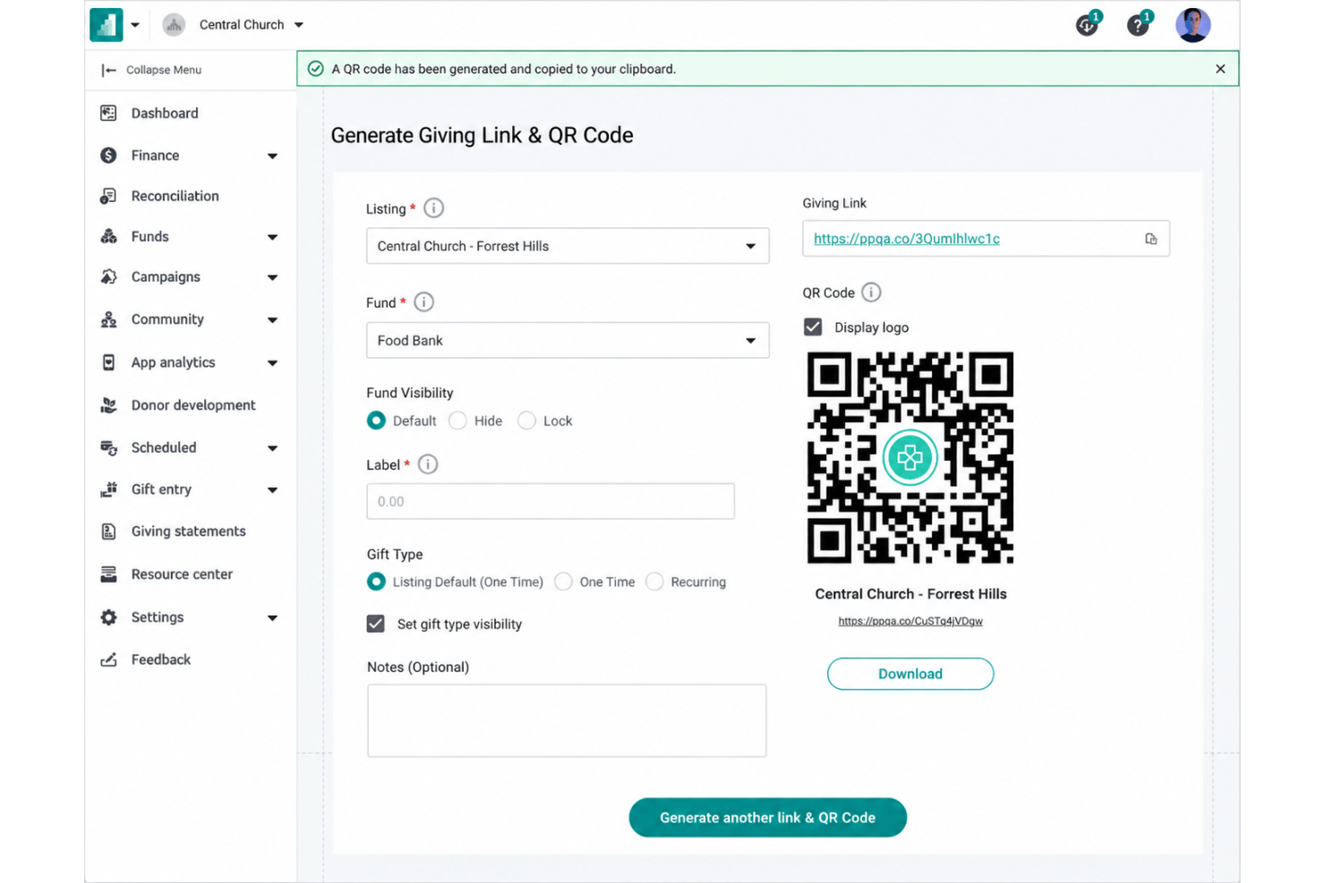Select Hide fund visibility radio
Screen dimensions: 1325x883
click(x=457, y=420)
